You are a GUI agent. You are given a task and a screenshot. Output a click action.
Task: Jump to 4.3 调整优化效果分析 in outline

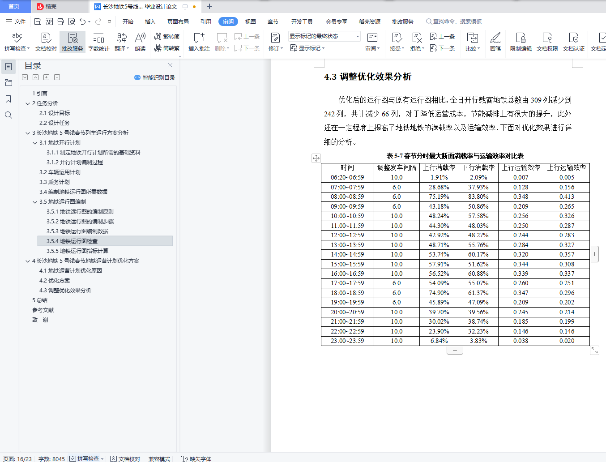[x=65, y=291]
